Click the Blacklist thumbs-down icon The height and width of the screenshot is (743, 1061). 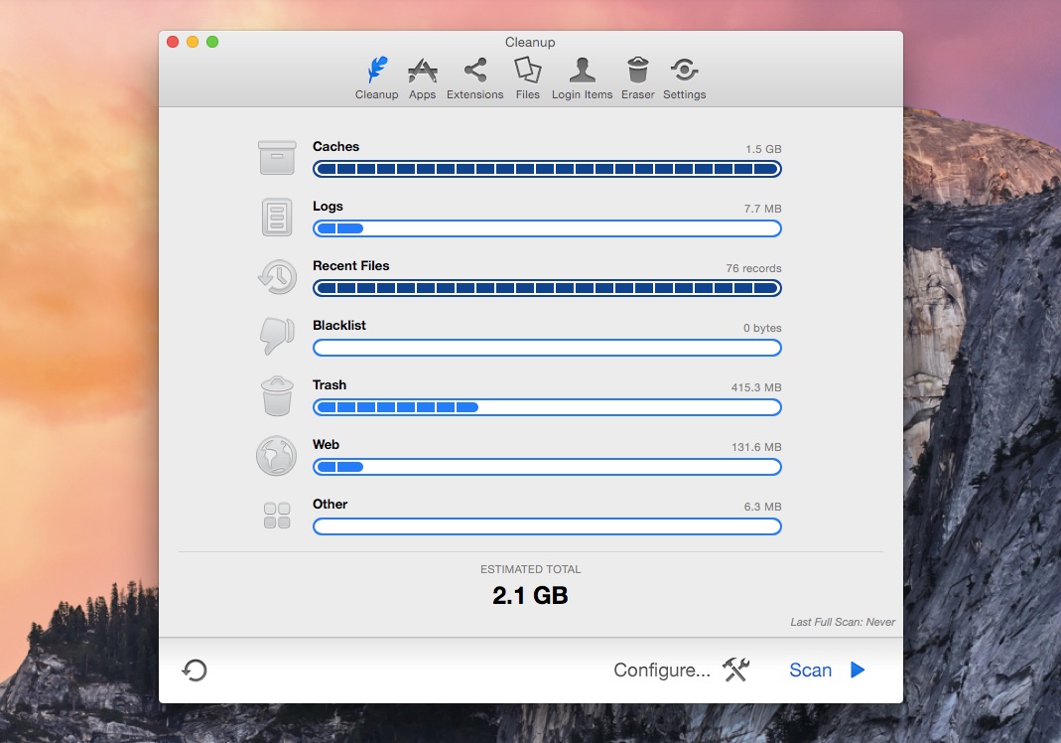click(x=277, y=336)
